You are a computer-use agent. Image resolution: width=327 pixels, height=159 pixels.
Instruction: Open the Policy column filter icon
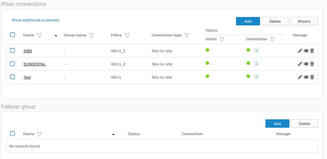127,35
